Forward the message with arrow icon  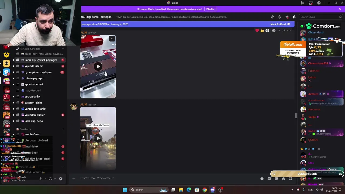[284, 30]
